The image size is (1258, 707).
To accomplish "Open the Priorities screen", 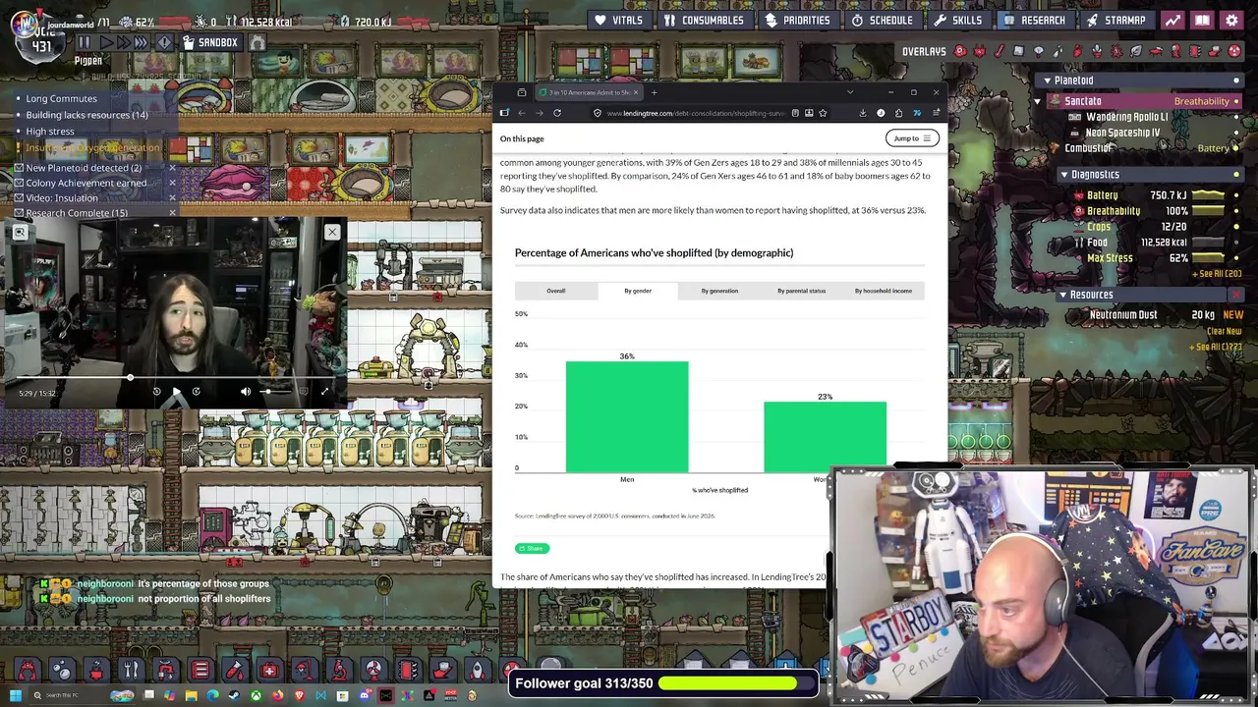I will click(796, 20).
